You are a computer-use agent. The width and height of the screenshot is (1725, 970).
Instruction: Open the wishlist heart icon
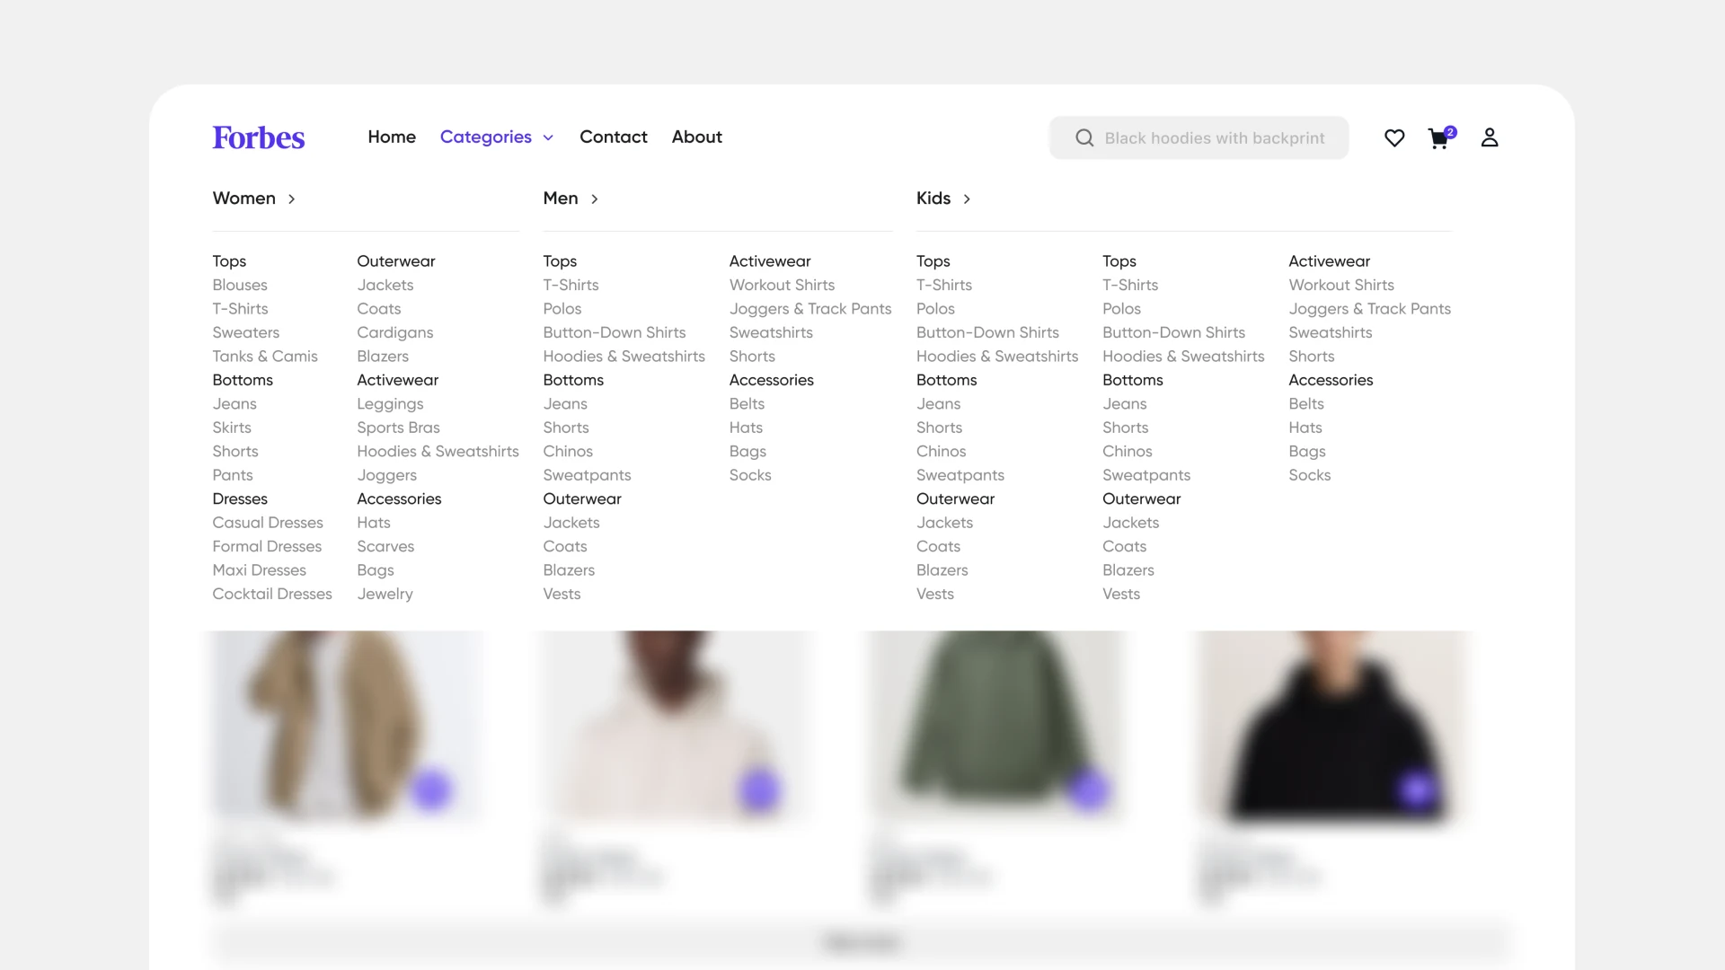(x=1394, y=137)
